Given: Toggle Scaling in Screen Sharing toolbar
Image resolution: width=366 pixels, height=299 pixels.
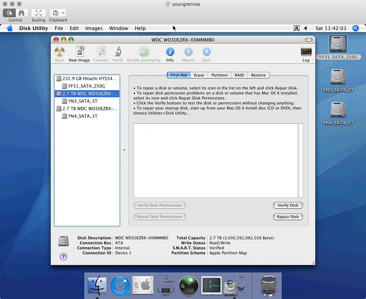Looking at the screenshot, I should point(39,13).
